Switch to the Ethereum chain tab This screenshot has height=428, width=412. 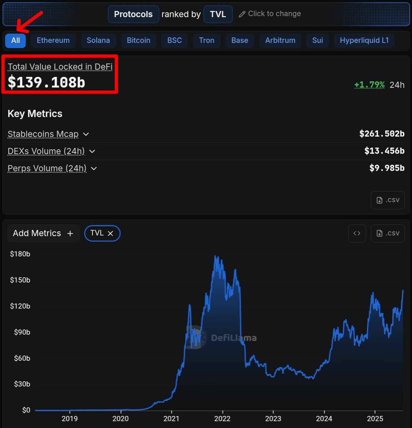pos(53,40)
